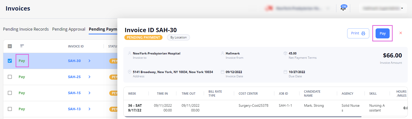The height and width of the screenshot is (119, 412).
Task: Check the SAH-25 row checkbox
Action: [10, 77]
